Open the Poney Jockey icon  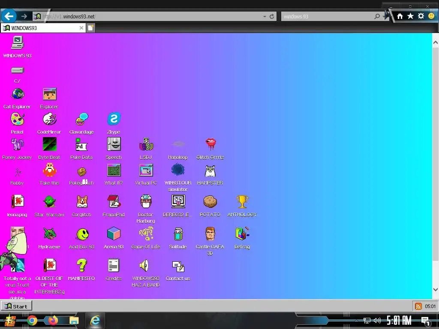point(17,144)
